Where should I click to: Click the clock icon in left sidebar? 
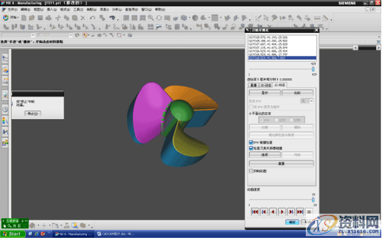[x=5, y=108]
